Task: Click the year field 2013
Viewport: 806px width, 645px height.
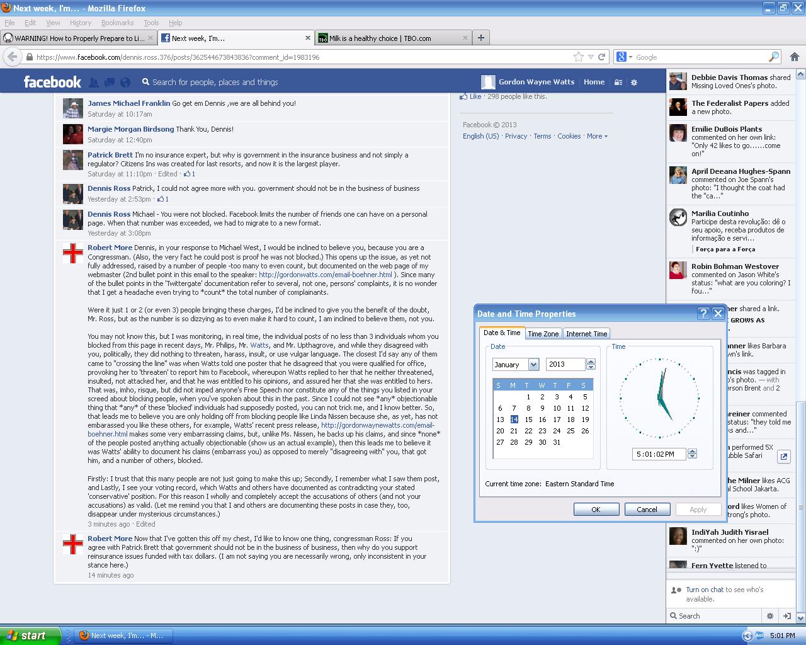Action: click(x=565, y=364)
